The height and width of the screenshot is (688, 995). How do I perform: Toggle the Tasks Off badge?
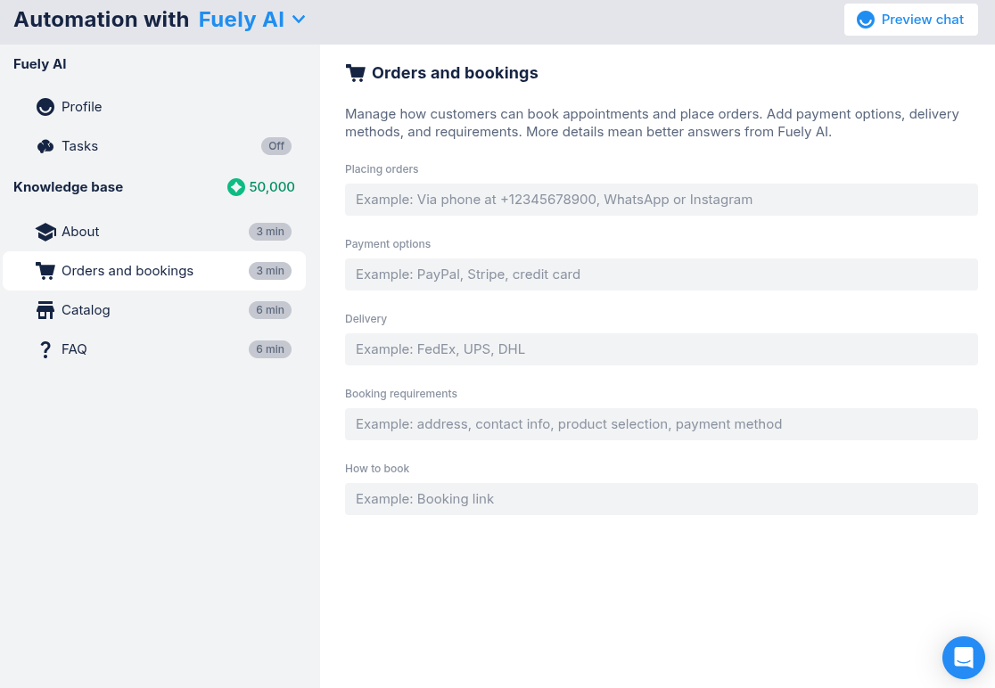[276, 146]
